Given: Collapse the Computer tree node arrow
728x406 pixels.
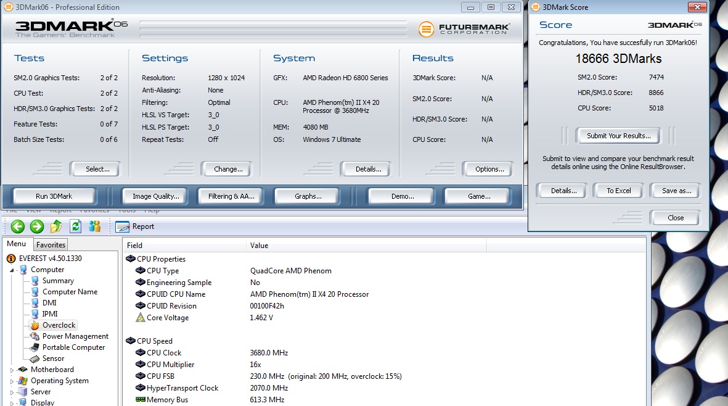Looking at the screenshot, I should [12, 270].
